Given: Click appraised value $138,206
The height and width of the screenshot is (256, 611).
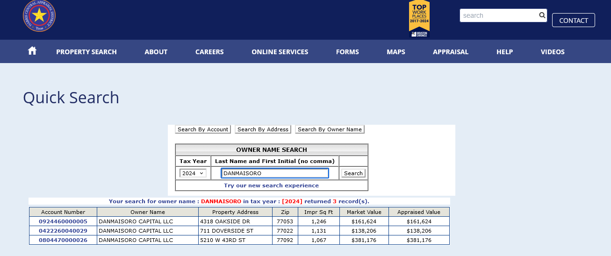Looking at the screenshot, I should (x=419, y=231).
